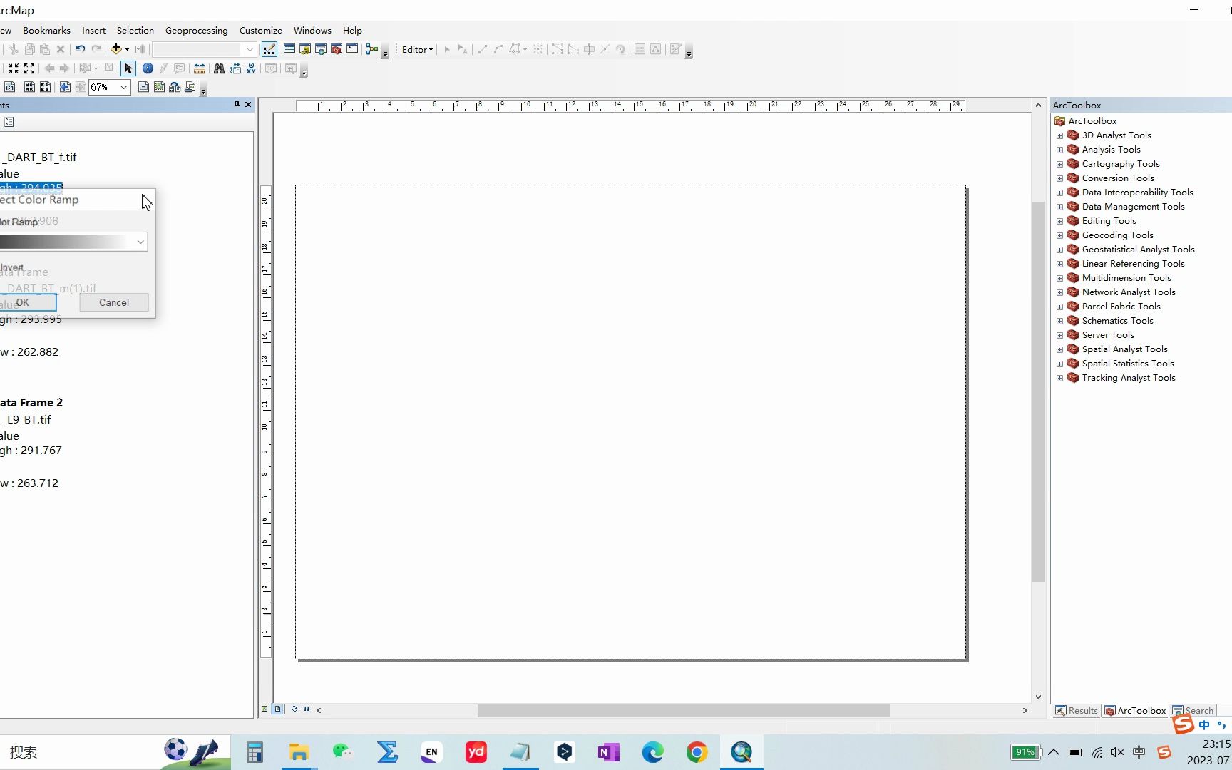The width and height of the screenshot is (1232, 770).
Task: Launch the ModelBuilder window icon
Action: point(371,49)
